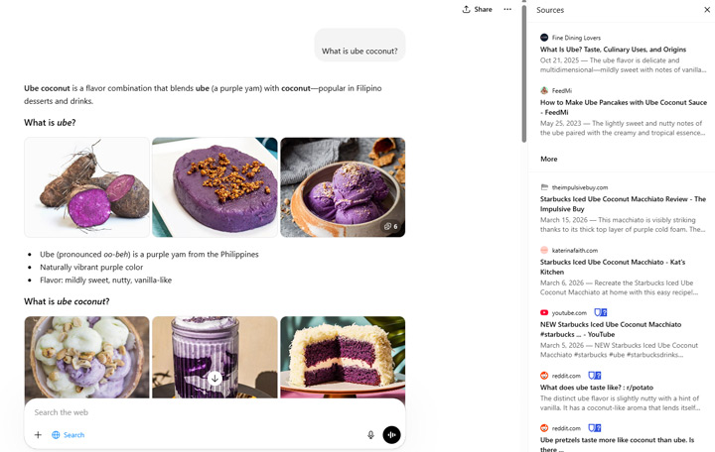Open 'What Is Ube? Taste, Culinary Uses' link
The image size is (715, 452).
613,50
